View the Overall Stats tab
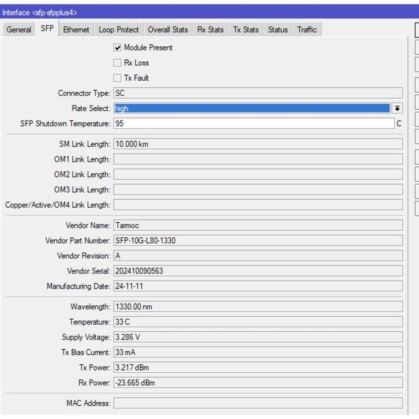Viewport: 419px width, 419px height. tap(168, 30)
